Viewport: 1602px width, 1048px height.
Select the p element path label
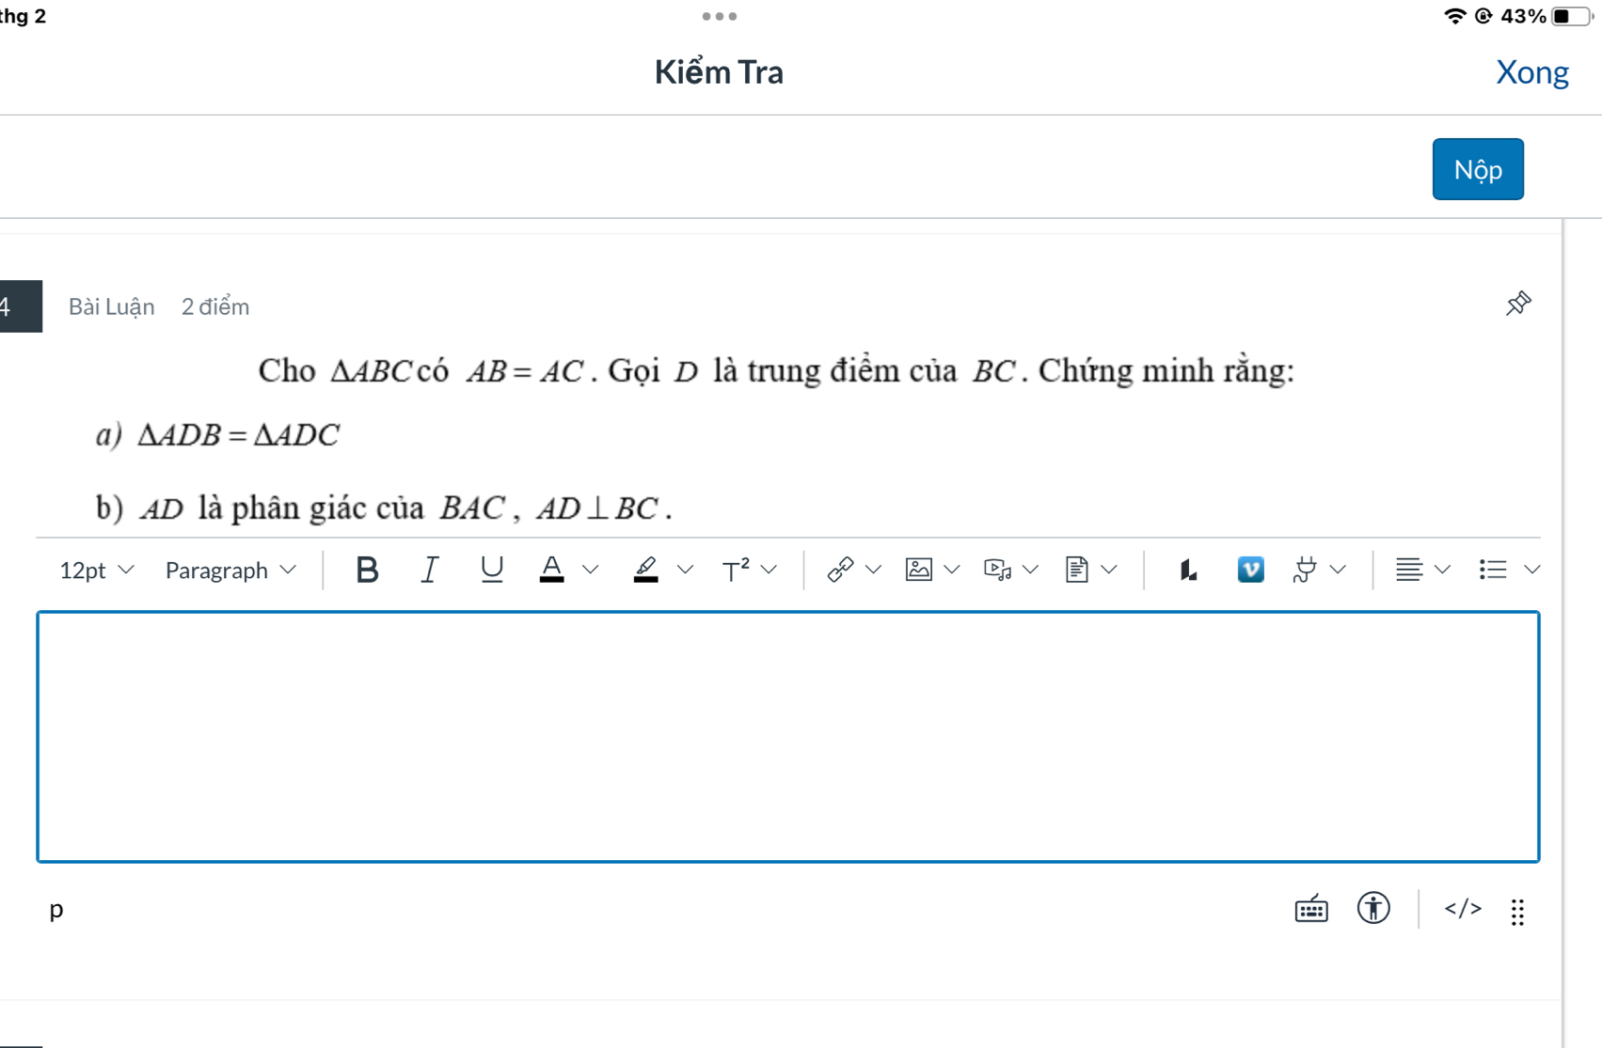[56, 909]
